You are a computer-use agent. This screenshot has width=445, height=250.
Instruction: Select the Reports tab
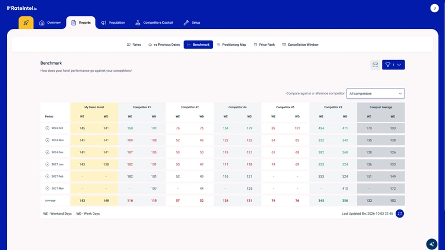pyautogui.click(x=81, y=23)
